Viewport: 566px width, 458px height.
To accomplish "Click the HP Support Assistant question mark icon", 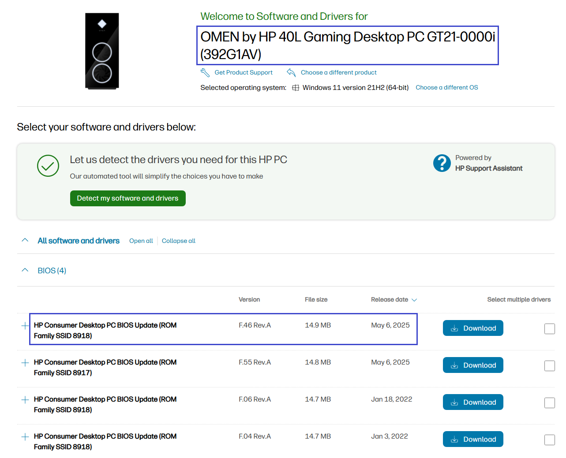I will point(442,163).
